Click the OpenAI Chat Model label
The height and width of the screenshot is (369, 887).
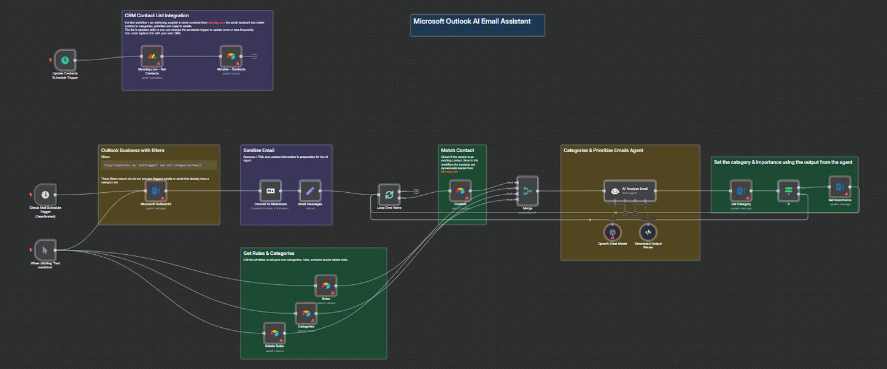(612, 244)
